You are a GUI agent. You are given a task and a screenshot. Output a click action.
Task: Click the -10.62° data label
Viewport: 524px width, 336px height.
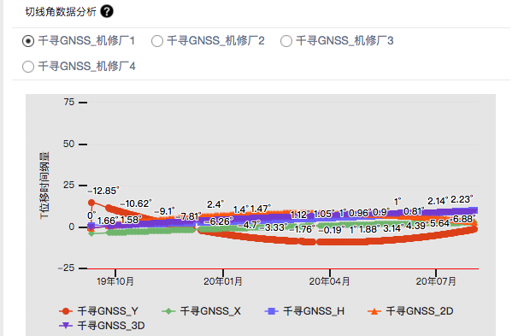(x=136, y=203)
